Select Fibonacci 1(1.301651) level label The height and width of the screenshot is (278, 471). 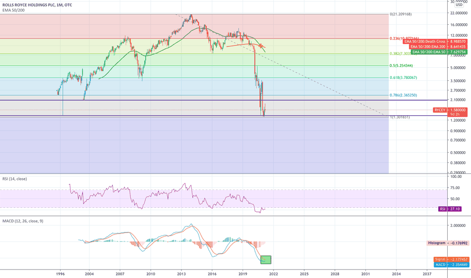coord(400,117)
